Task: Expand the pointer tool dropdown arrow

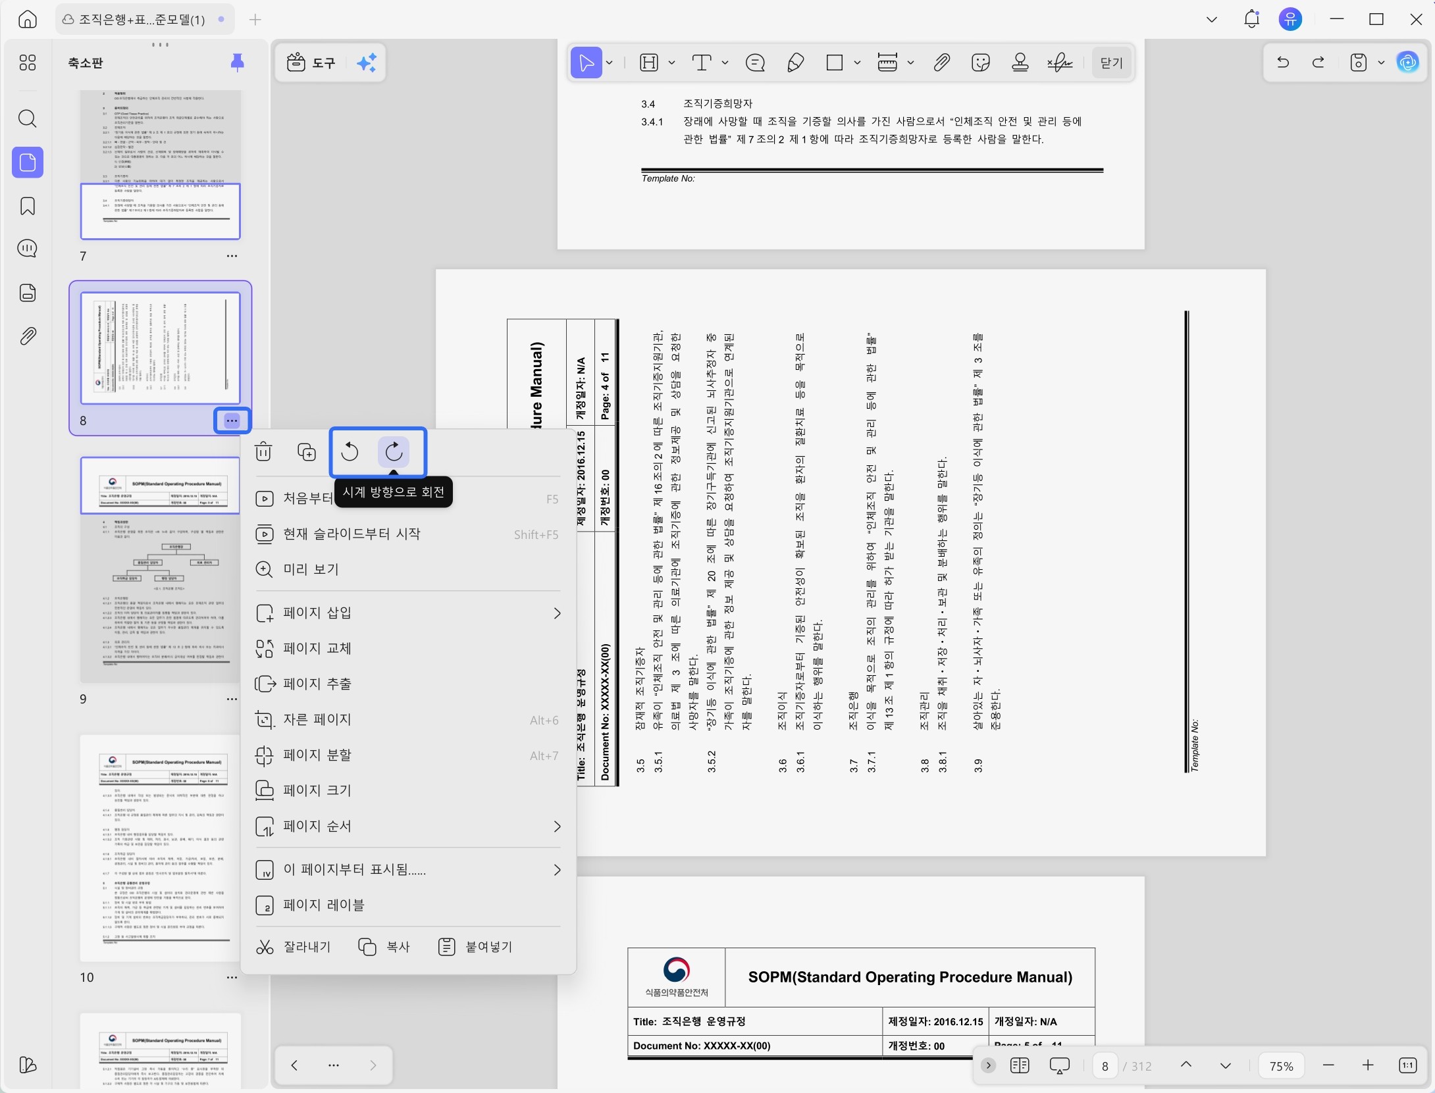Action: tap(610, 63)
